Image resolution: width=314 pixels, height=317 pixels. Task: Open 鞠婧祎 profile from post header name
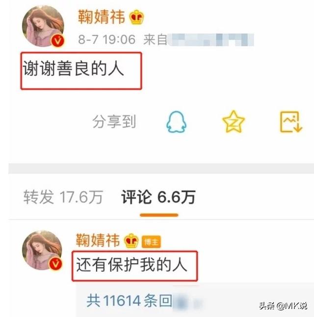(x=102, y=17)
